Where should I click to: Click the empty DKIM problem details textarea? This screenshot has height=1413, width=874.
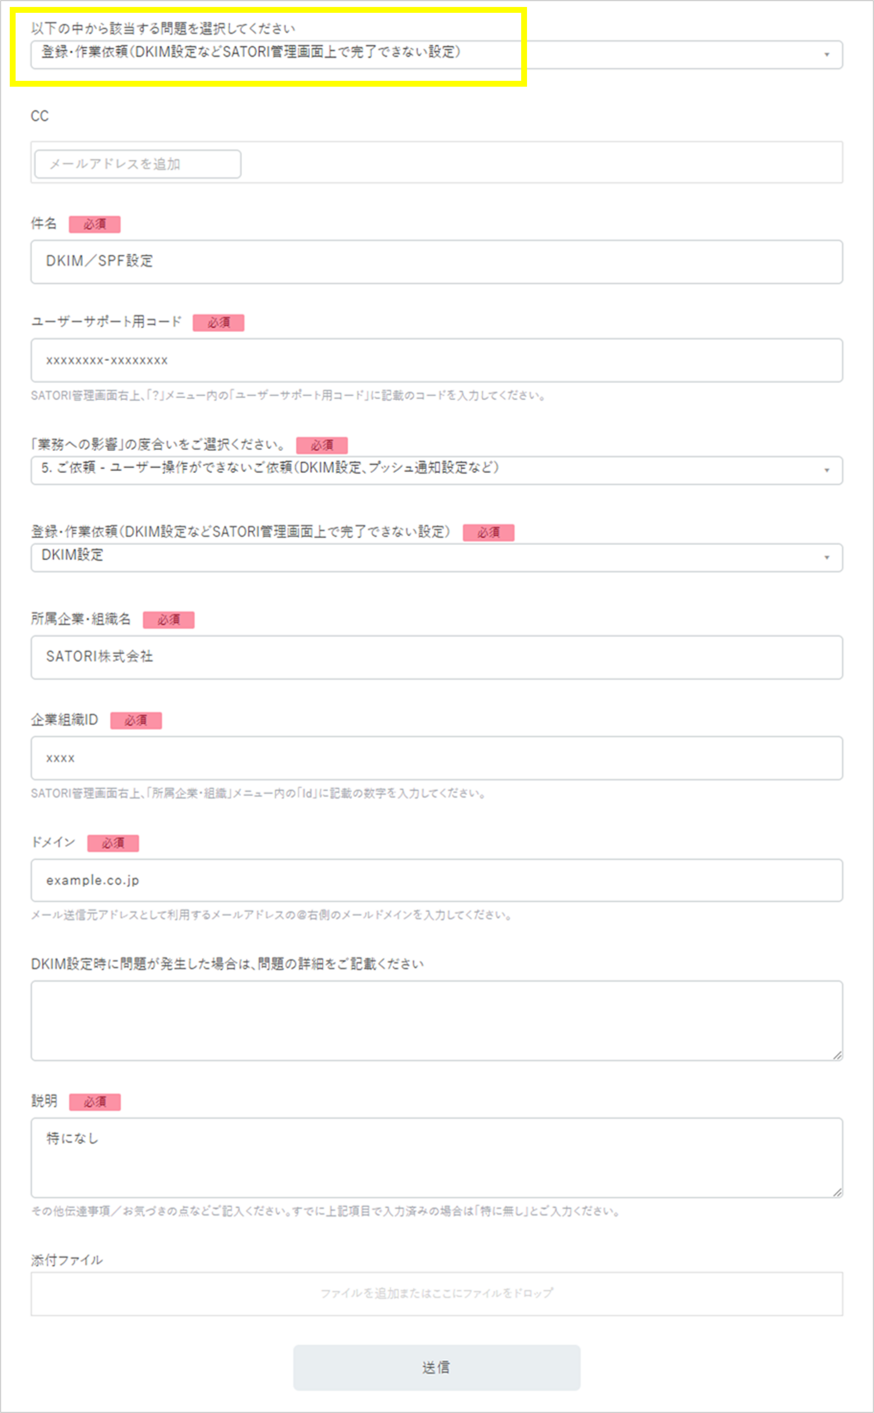coord(436,1020)
